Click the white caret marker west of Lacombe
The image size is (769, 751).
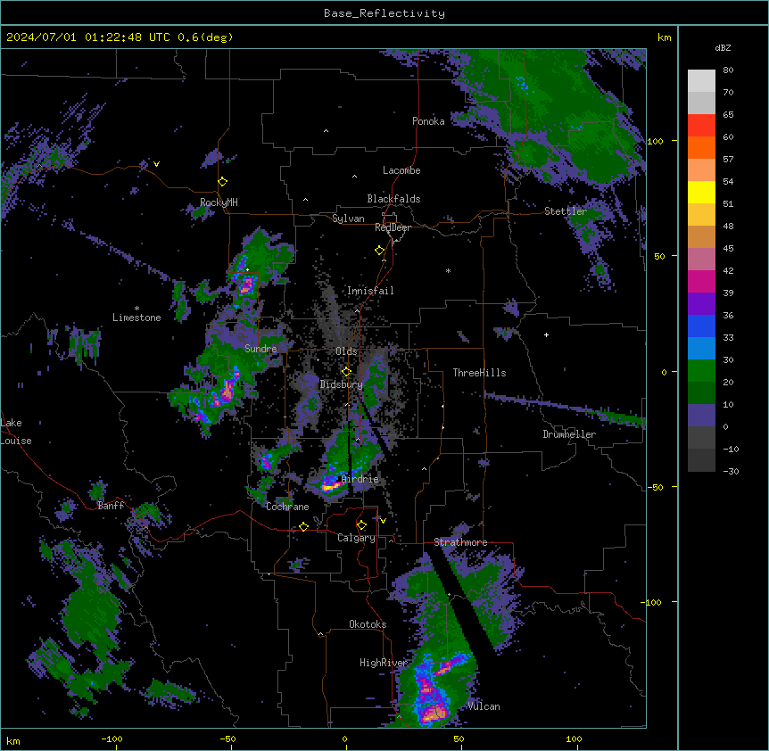tap(354, 177)
